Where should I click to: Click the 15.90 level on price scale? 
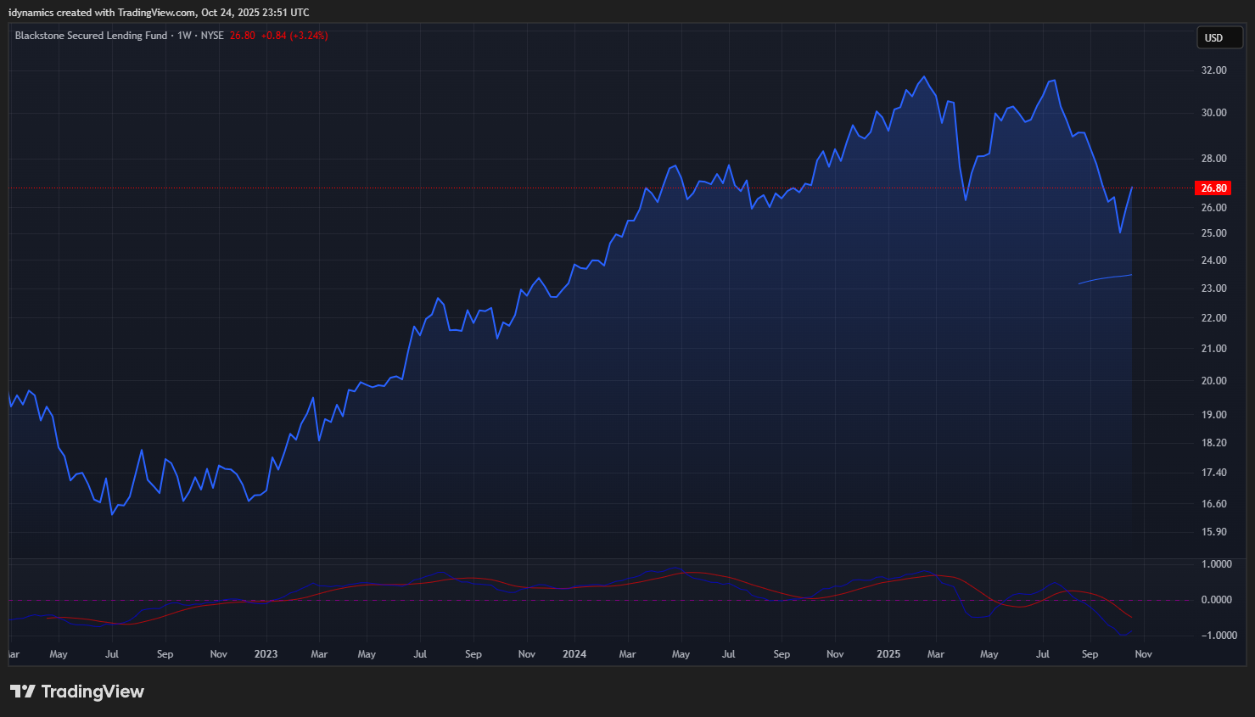tap(1213, 532)
